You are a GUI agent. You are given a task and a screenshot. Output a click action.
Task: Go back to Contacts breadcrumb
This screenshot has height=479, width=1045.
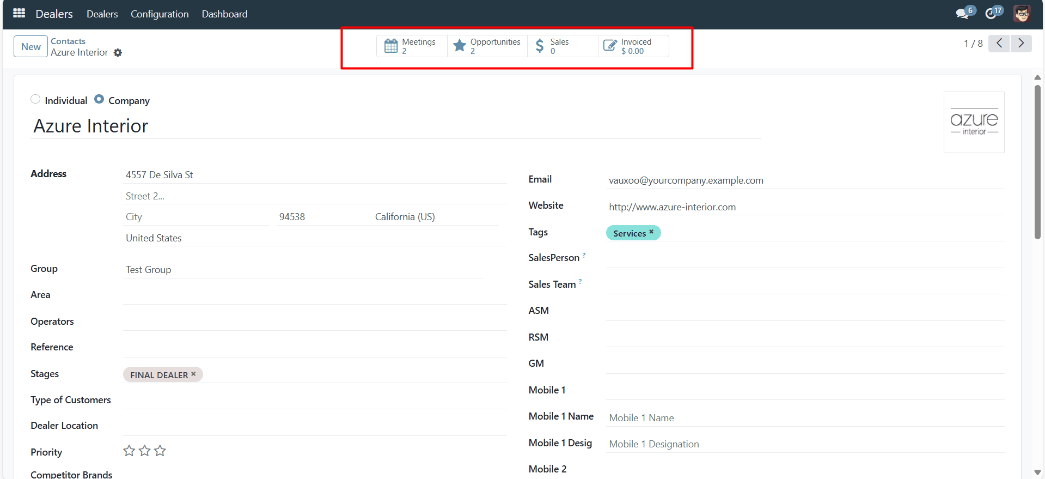point(68,41)
